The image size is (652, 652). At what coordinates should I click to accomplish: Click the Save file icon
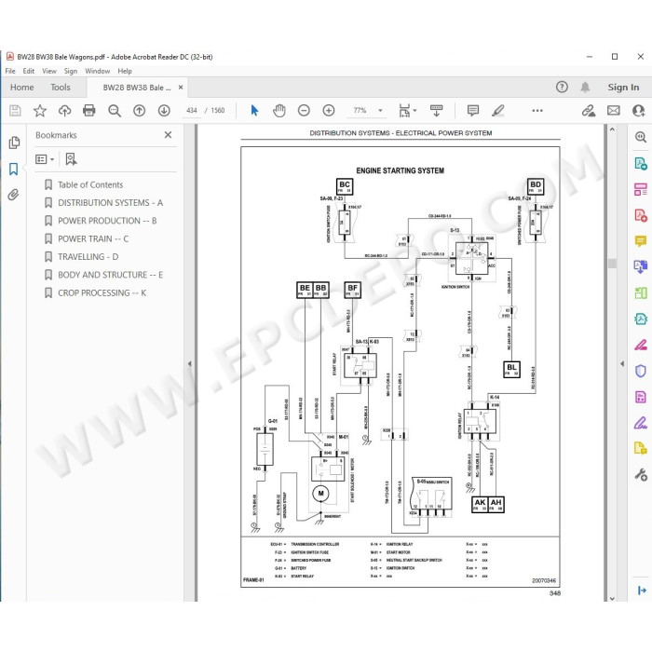click(16, 111)
